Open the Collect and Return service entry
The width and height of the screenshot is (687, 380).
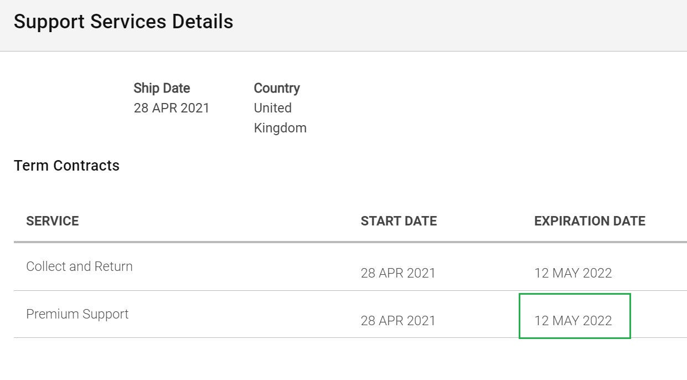[x=79, y=266]
